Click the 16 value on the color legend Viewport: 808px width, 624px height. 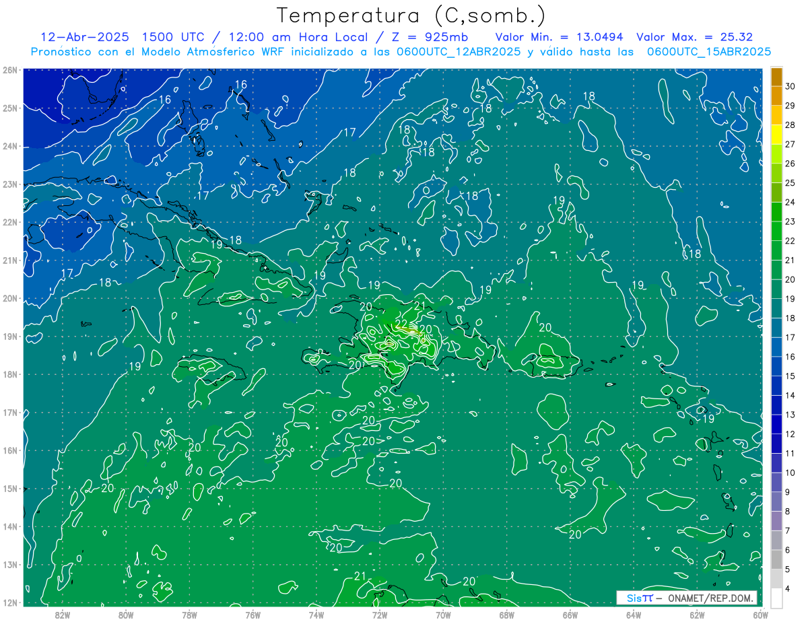[x=790, y=357]
